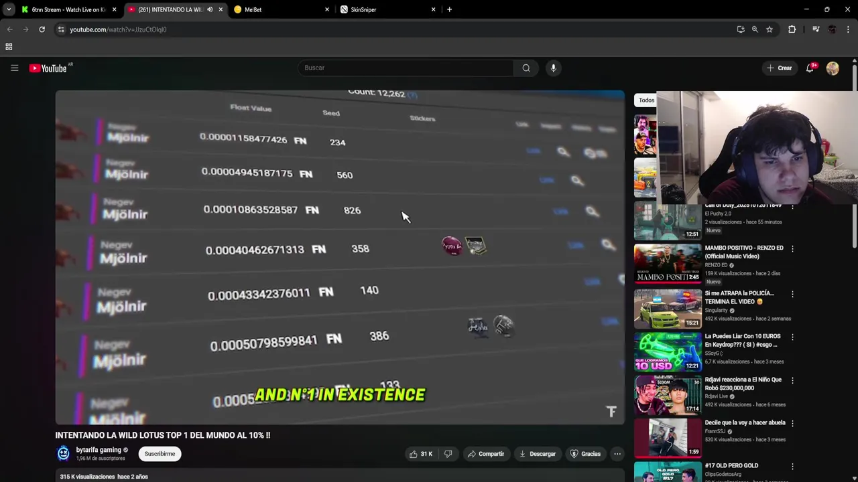The height and width of the screenshot is (482, 858).
Task: Open the 10 USD Keydrop video thumbnail
Action: tap(668, 352)
